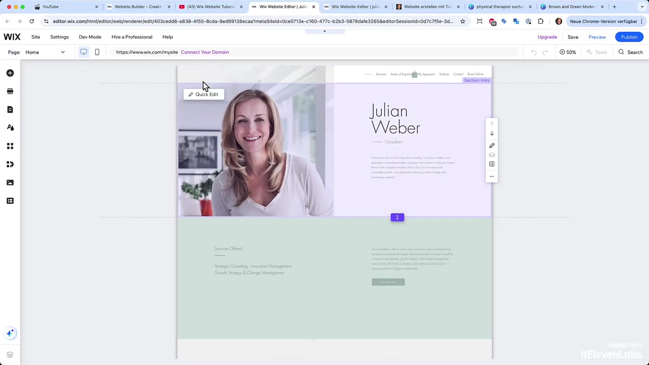Click the browser address bar

253,21
